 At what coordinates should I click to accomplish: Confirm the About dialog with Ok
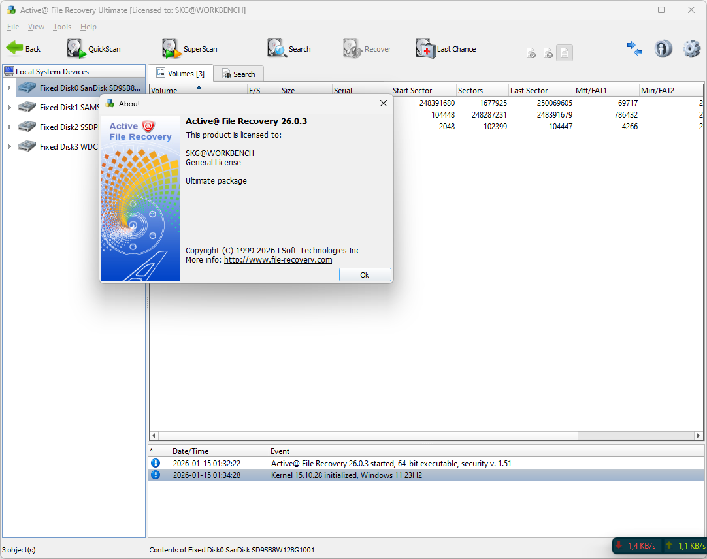coord(365,274)
